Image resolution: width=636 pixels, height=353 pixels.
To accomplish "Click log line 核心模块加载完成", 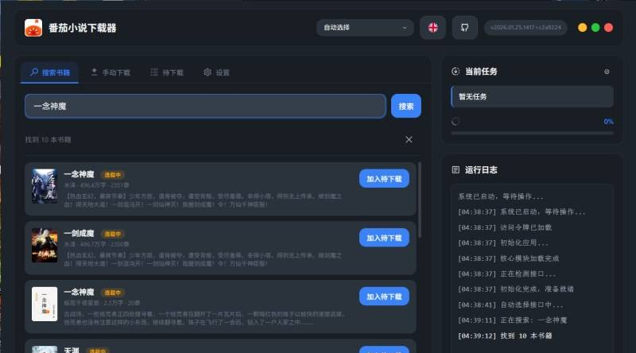I will point(509,258).
